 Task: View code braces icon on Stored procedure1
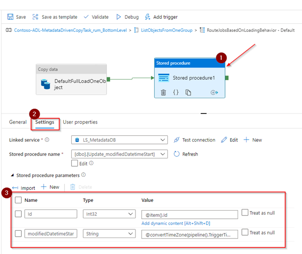pos(176,93)
